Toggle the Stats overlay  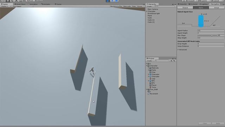(134, 6)
